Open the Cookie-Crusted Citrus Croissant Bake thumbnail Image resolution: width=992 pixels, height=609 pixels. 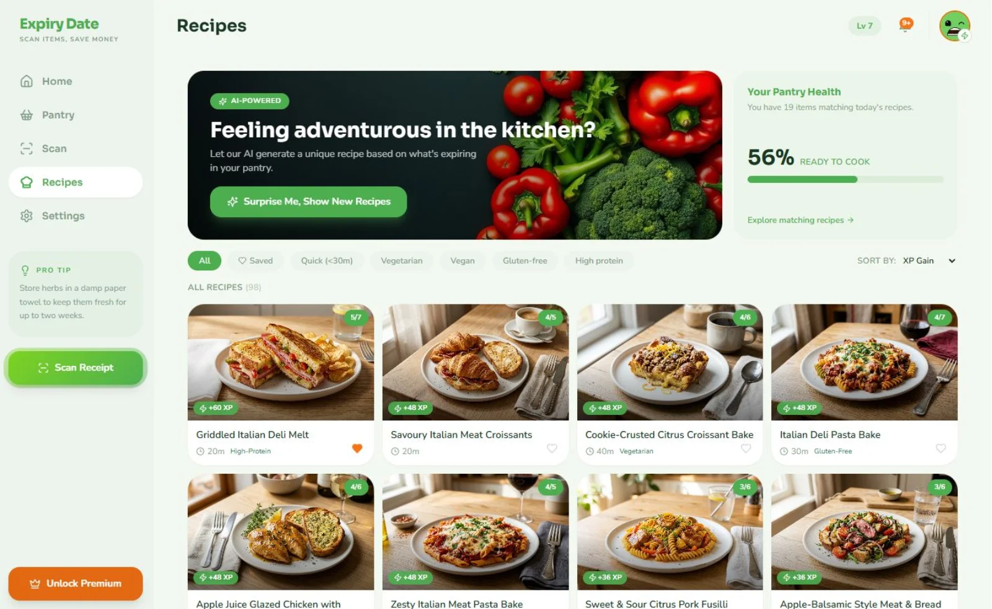670,362
